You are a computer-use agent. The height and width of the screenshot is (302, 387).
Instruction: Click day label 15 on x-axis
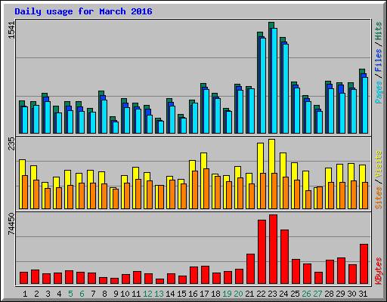[181, 294]
